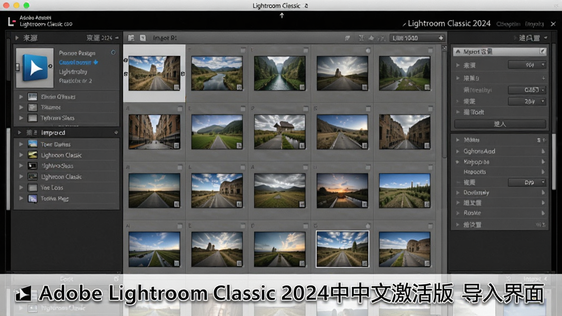Screen dimensions: 562x316
Task: Collapse the Mpjrot settings header triangle
Action: [458, 52]
